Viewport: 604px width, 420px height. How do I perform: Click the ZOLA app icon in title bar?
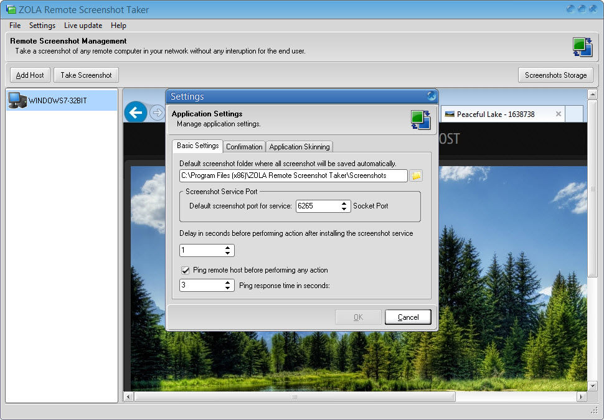click(x=11, y=9)
